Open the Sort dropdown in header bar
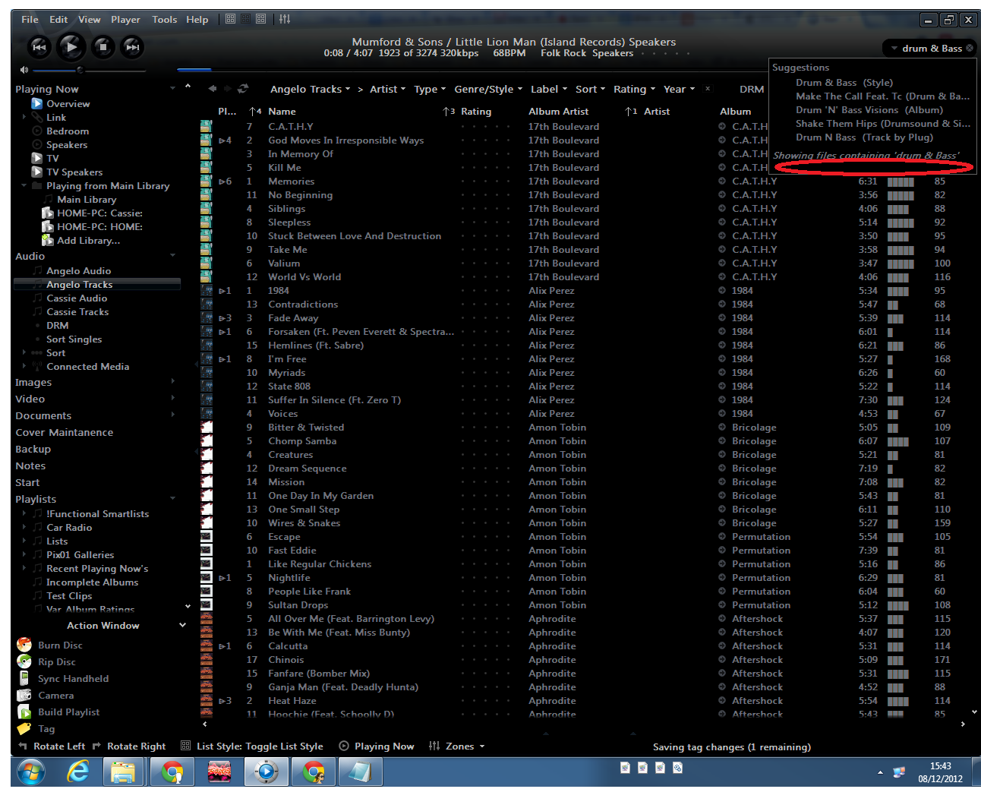This screenshot has width=981, height=789. click(590, 89)
